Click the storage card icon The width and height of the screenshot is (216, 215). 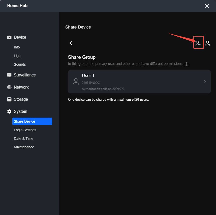[9, 99]
